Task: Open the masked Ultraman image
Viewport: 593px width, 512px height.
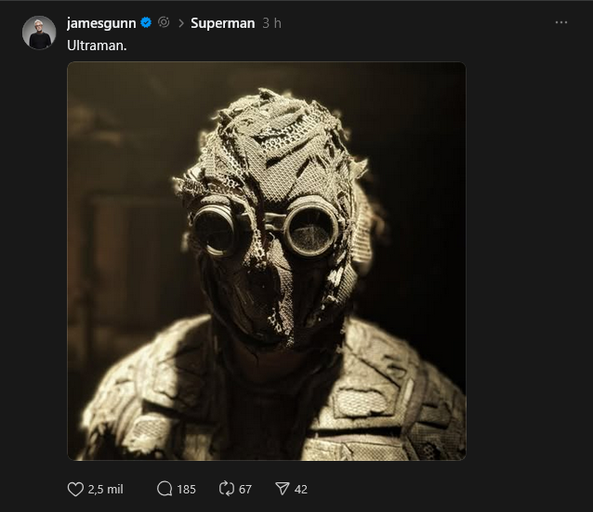Action: point(267,261)
